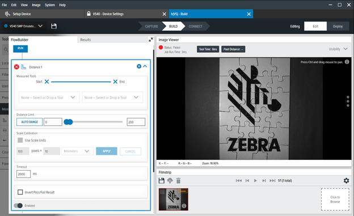Image resolution: width=354 pixels, height=216 pixels.
Task: Click the CANCEL scale calibration button
Action: point(130,151)
